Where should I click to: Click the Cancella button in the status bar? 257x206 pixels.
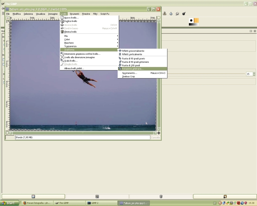[155, 137]
